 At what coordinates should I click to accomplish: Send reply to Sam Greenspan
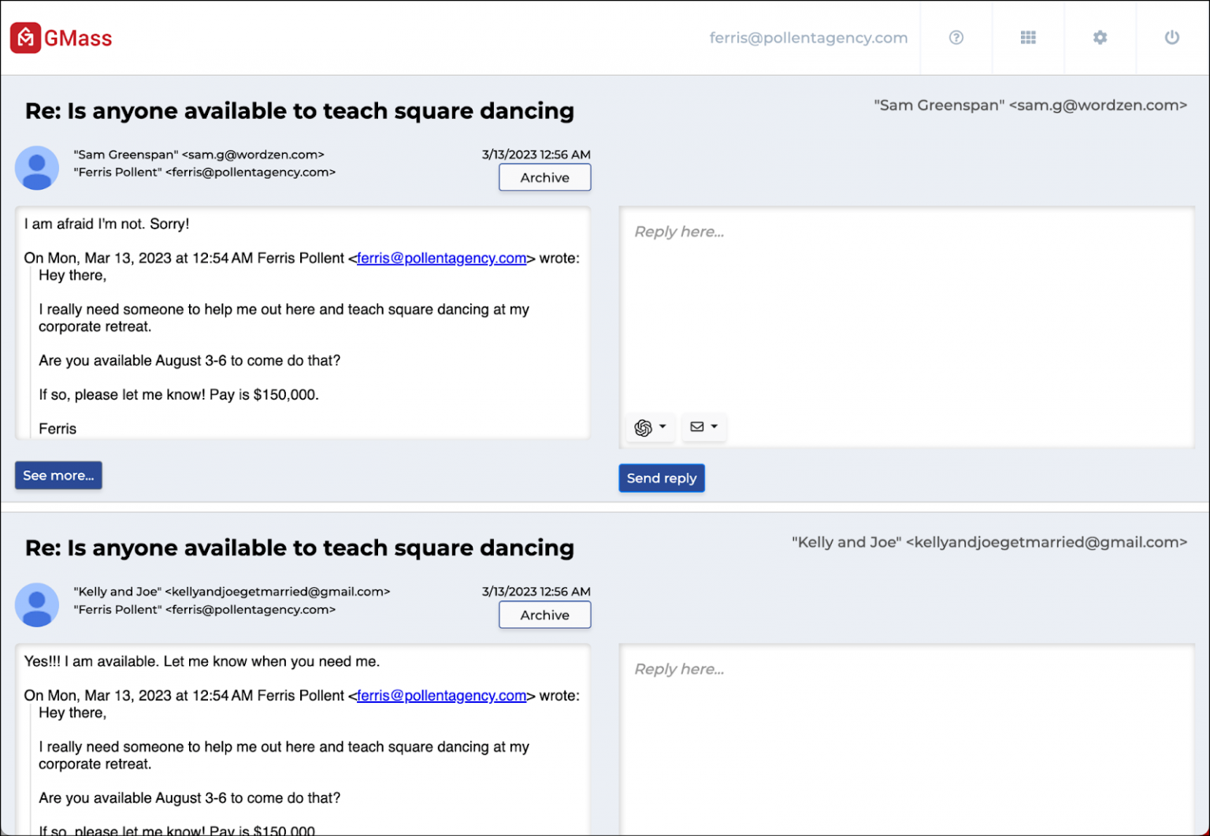tap(662, 477)
